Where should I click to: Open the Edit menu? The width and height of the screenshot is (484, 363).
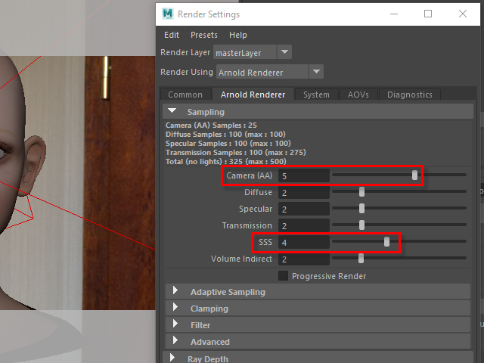(172, 35)
